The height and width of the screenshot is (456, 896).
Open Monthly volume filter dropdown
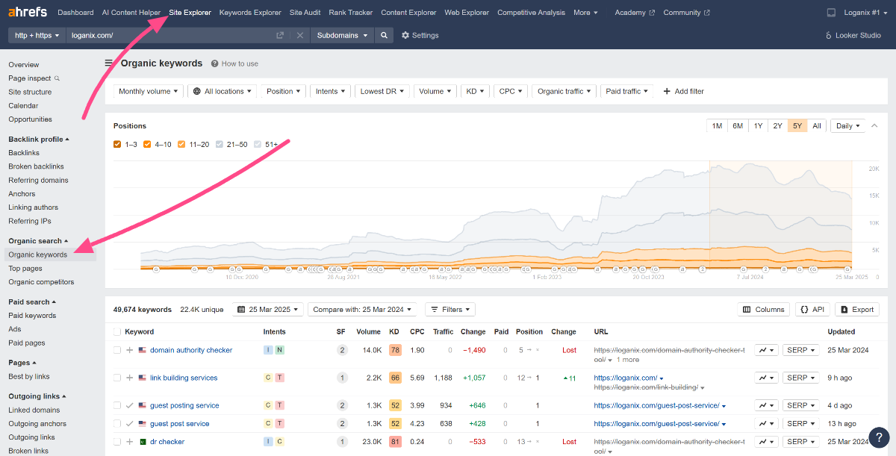149,91
